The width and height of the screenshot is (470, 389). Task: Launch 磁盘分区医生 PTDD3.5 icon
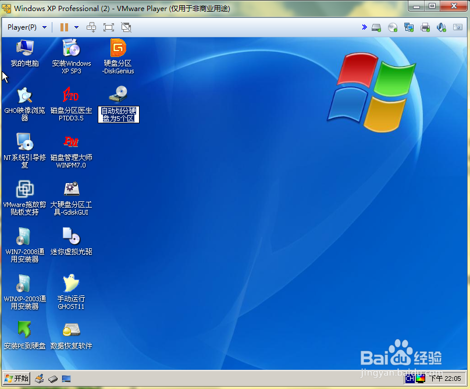point(72,104)
